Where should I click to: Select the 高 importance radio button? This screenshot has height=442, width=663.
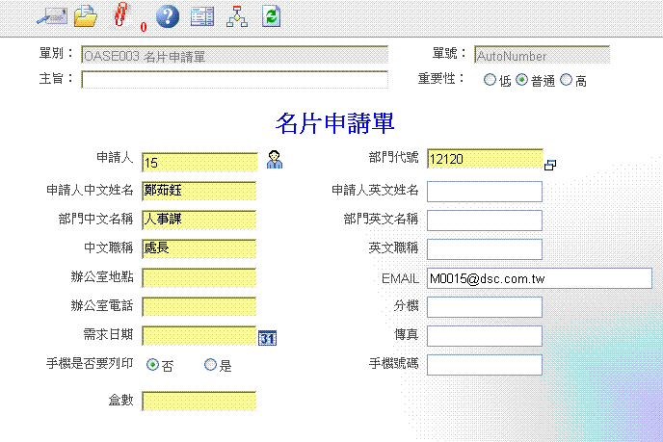tap(566, 81)
